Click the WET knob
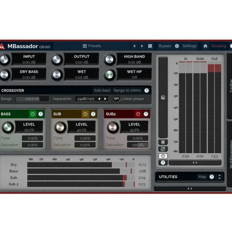Image resolution: width=232 pixels, height=233 pixels. click(x=57, y=75)
